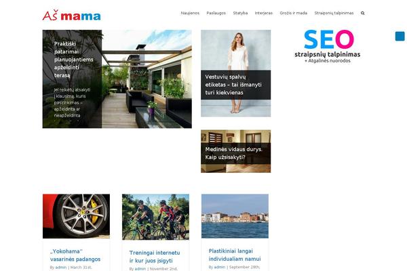Open Plastikiniai langai individualiam namui title
Image resolution: width=407 pixels, height=271 pixels.
tap(235, 255)
